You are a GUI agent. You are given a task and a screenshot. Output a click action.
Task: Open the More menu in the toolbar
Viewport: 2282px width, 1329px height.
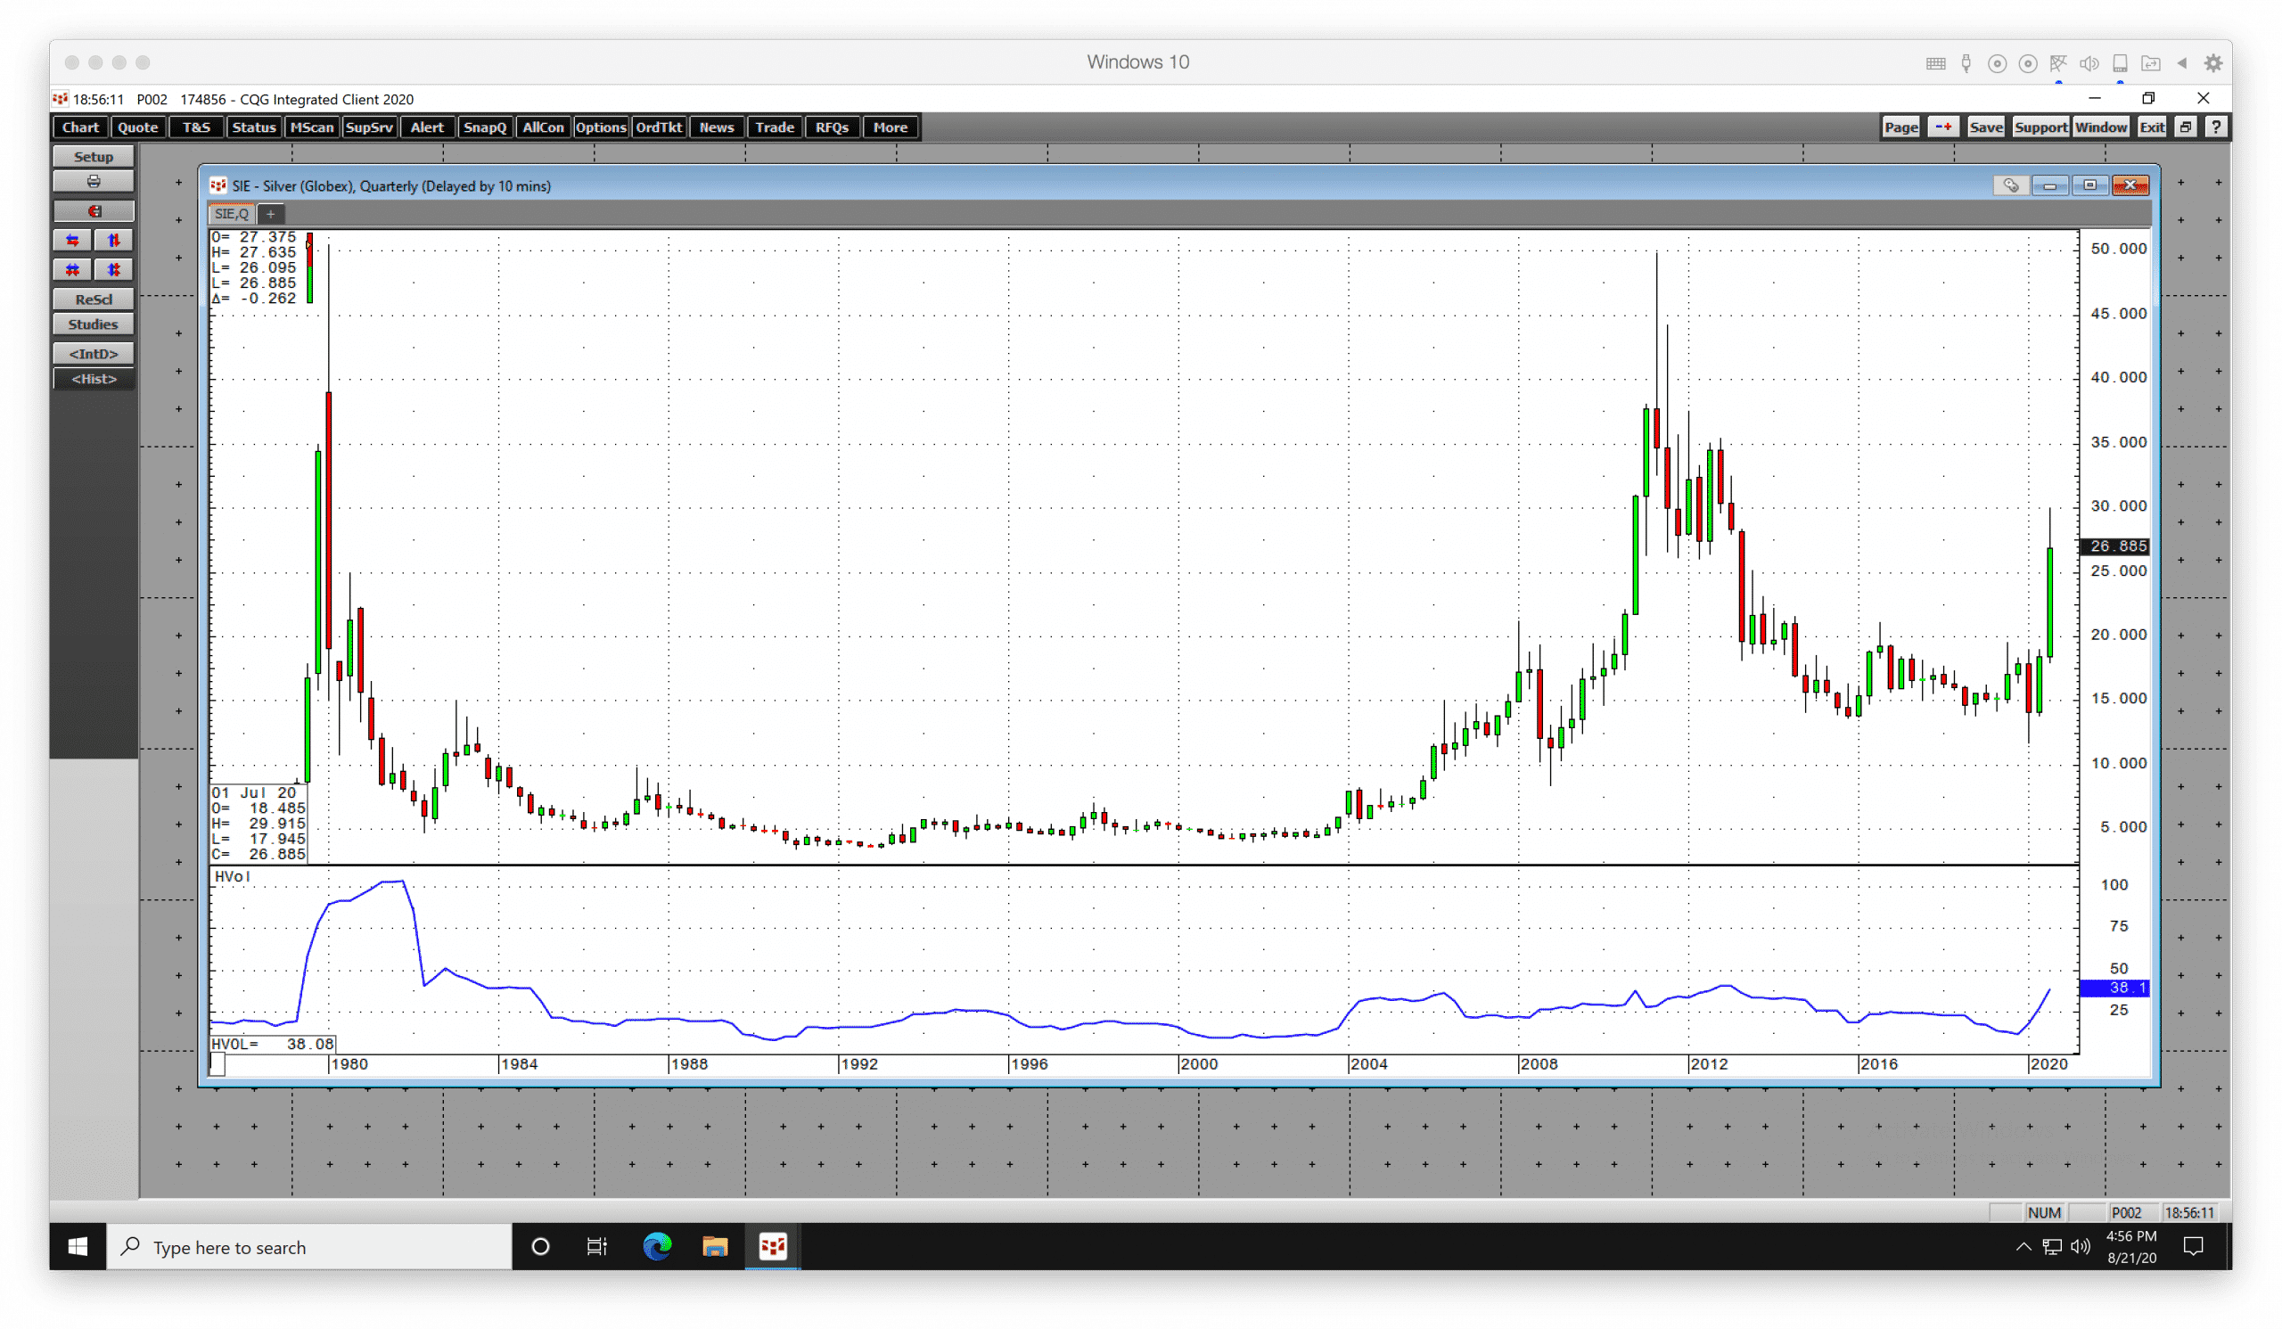pos(890,127)
